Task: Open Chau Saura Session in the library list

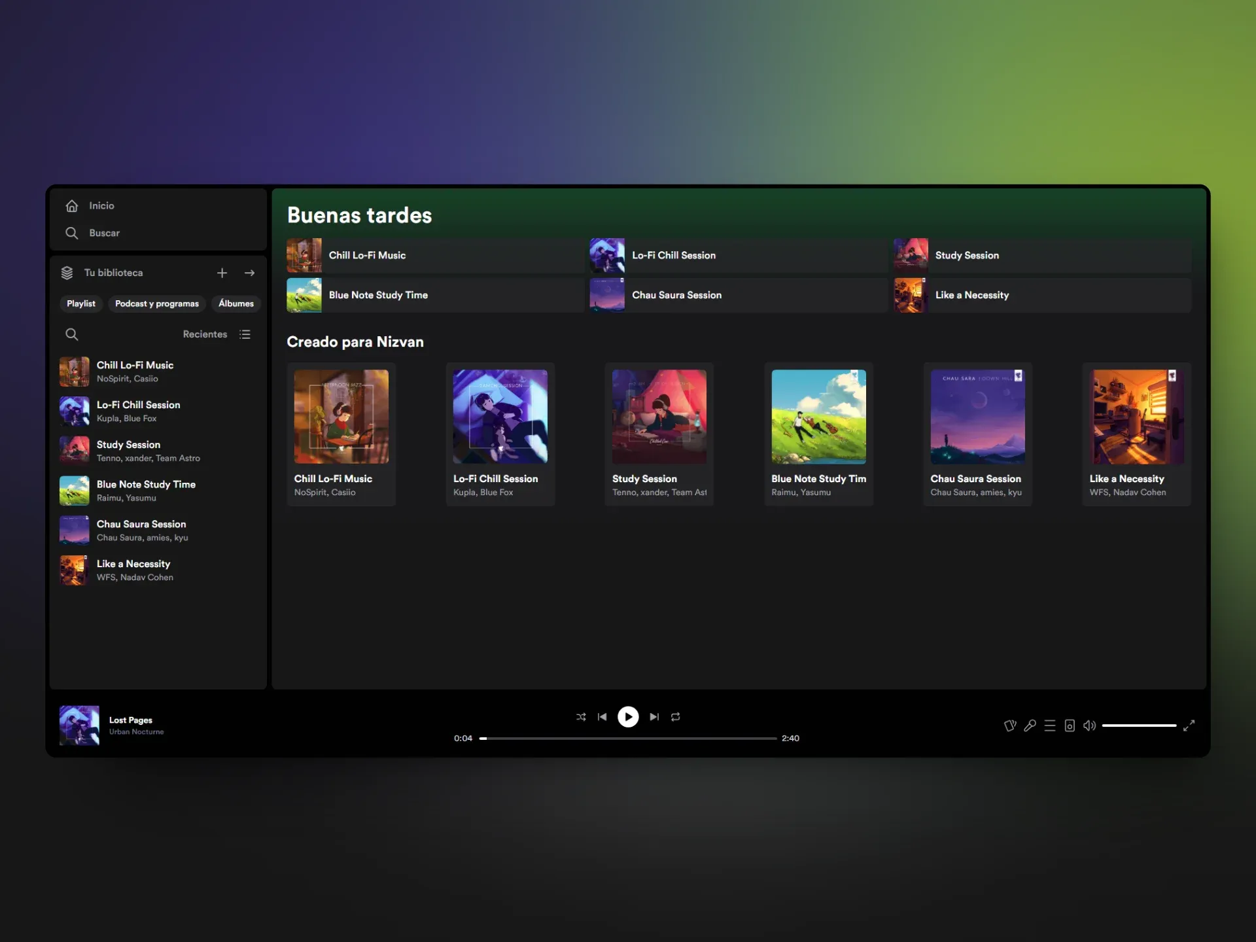Action: point(158,531)
